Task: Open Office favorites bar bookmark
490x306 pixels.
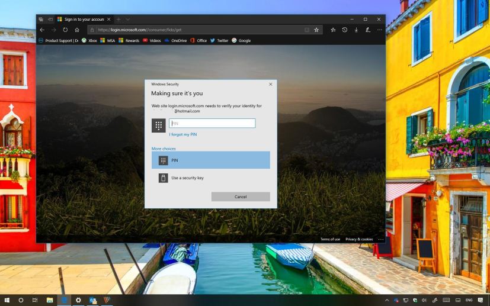Action: click(x=198, y=41)
